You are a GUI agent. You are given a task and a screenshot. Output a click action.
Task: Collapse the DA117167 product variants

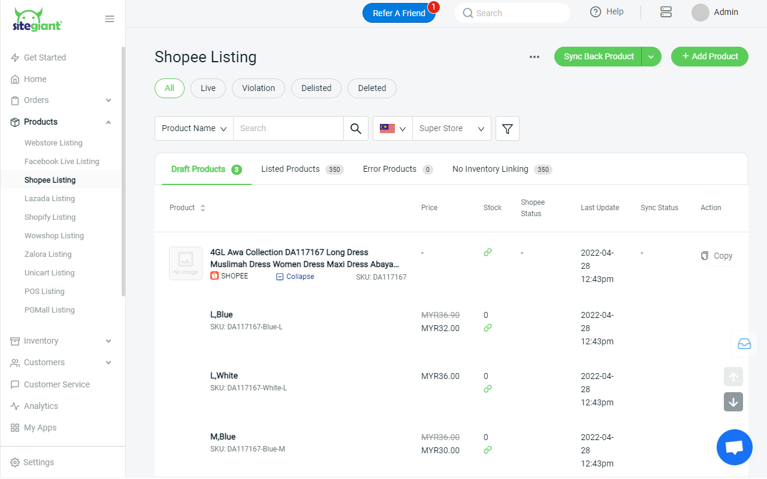(295, 277)
